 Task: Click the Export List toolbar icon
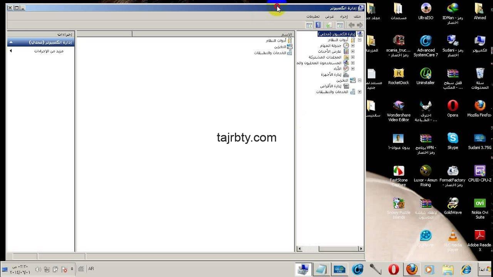(x=329, y=25)
